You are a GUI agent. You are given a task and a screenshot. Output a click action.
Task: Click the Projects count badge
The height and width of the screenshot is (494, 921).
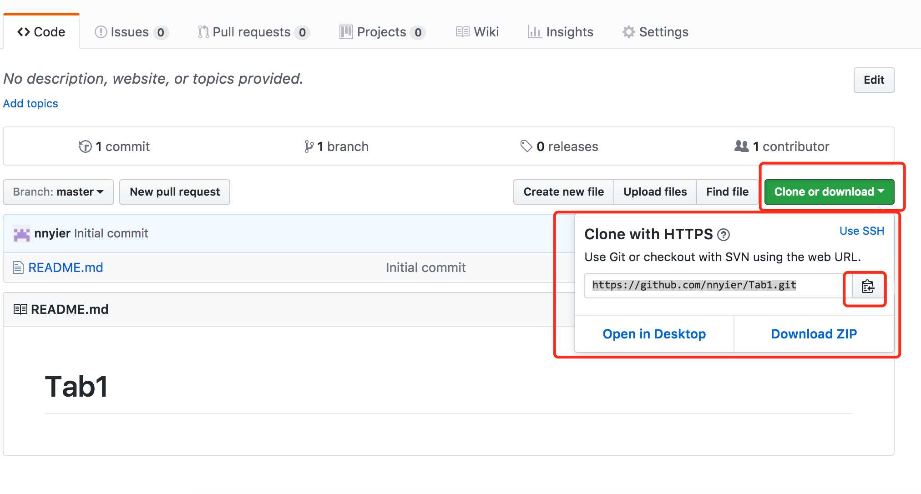click(418, 32)
